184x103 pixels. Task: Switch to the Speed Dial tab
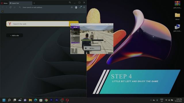[x=20, y=3]
